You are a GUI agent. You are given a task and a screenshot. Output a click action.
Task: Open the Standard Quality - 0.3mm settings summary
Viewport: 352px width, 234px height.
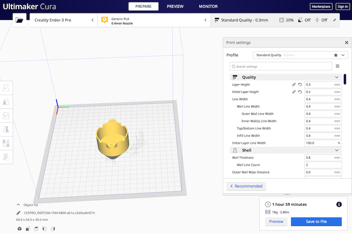[x=275, y=20]
